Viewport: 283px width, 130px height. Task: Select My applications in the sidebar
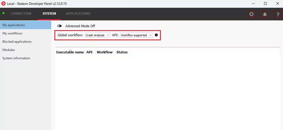pyautogui.click(x=14, y=25)
